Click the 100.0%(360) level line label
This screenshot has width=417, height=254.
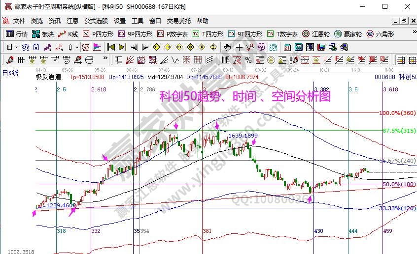(x=397, y=113)
